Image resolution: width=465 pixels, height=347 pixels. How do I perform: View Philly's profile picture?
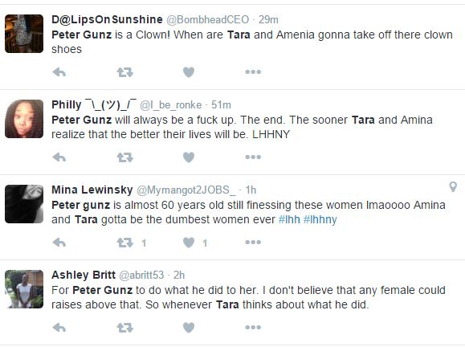24,119
